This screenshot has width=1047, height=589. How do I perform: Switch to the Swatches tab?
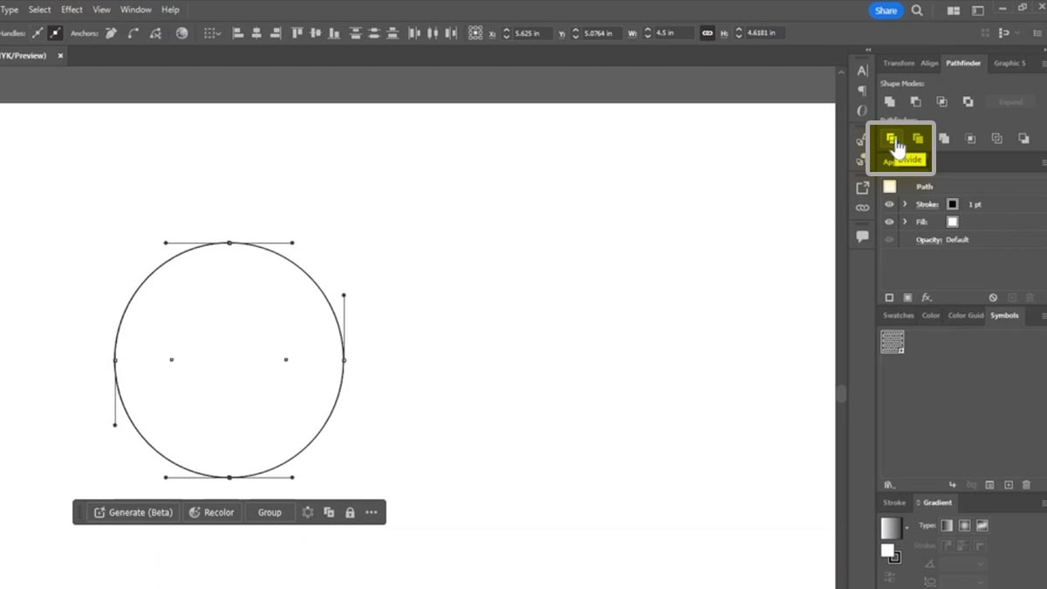click(898, 315)
